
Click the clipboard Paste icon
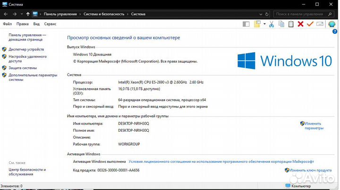point(291,24)
